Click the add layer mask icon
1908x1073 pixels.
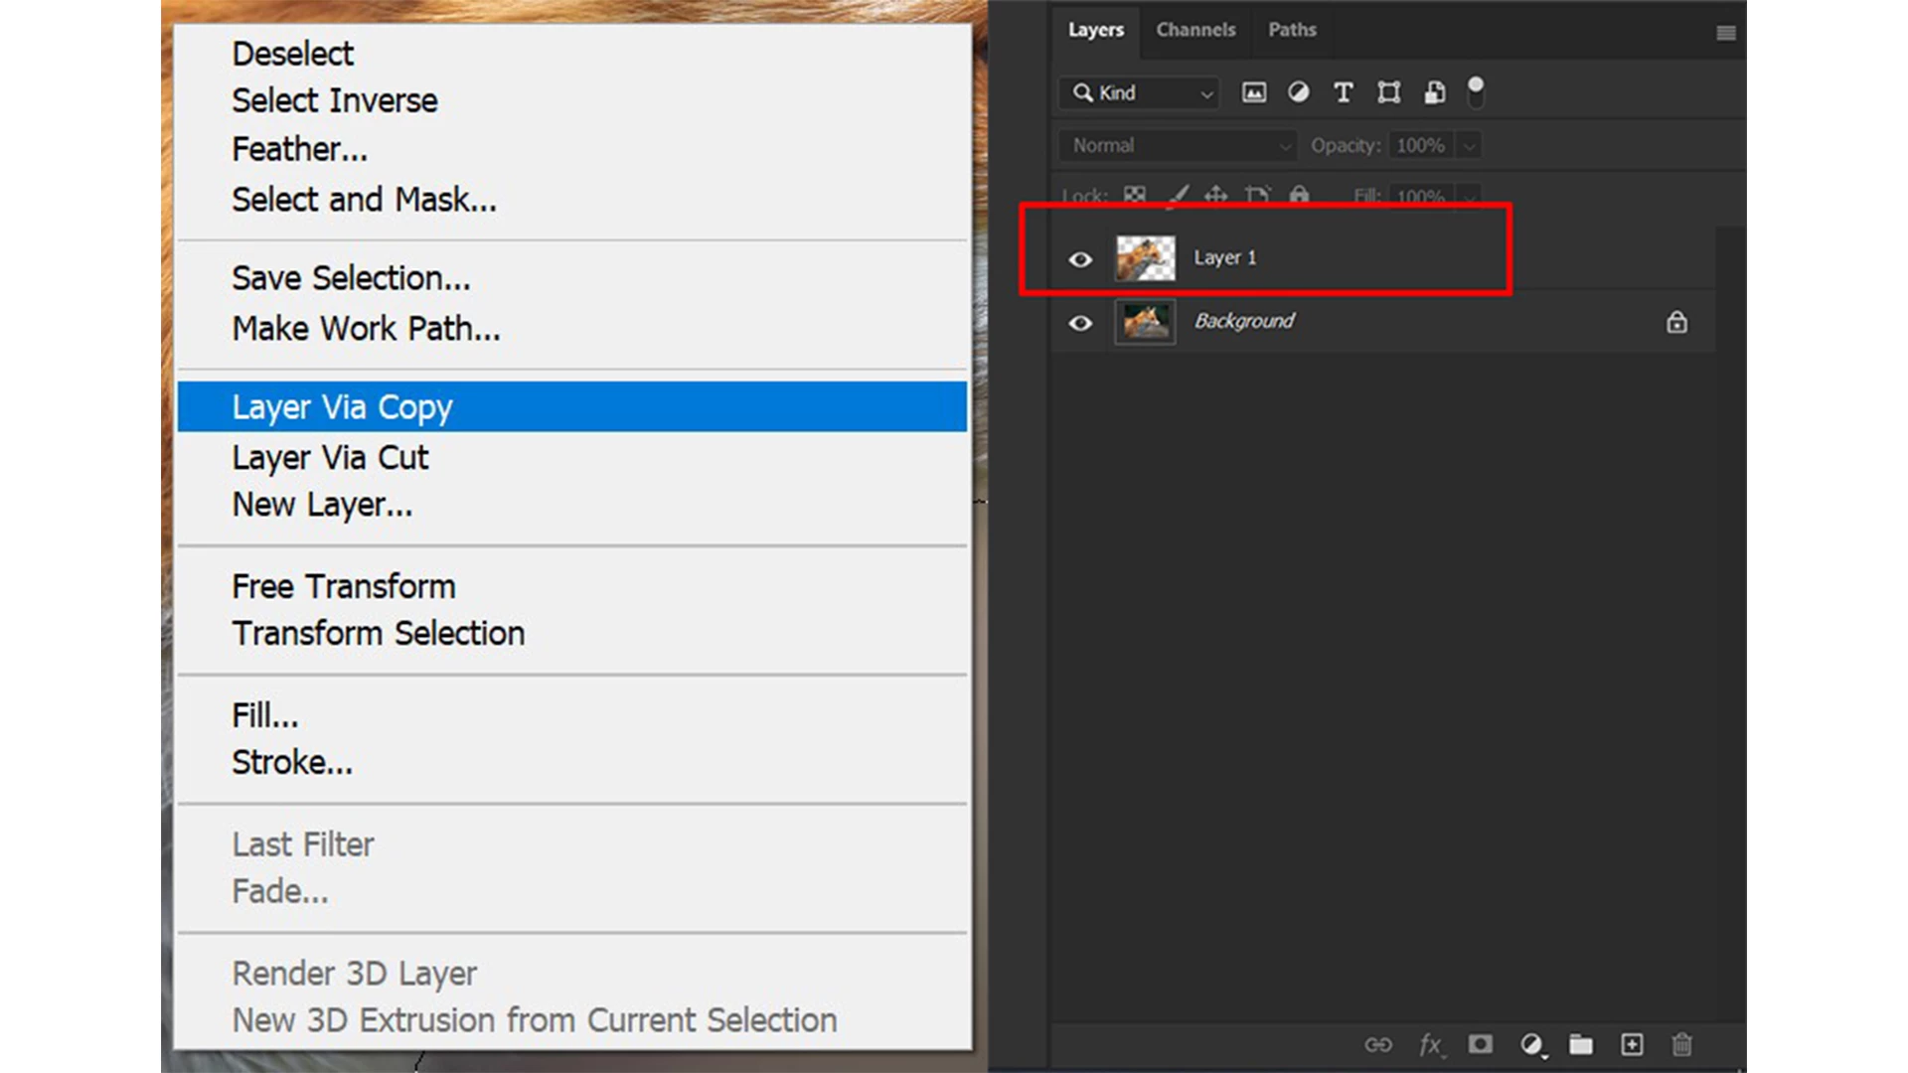tap(1481, 1044)
